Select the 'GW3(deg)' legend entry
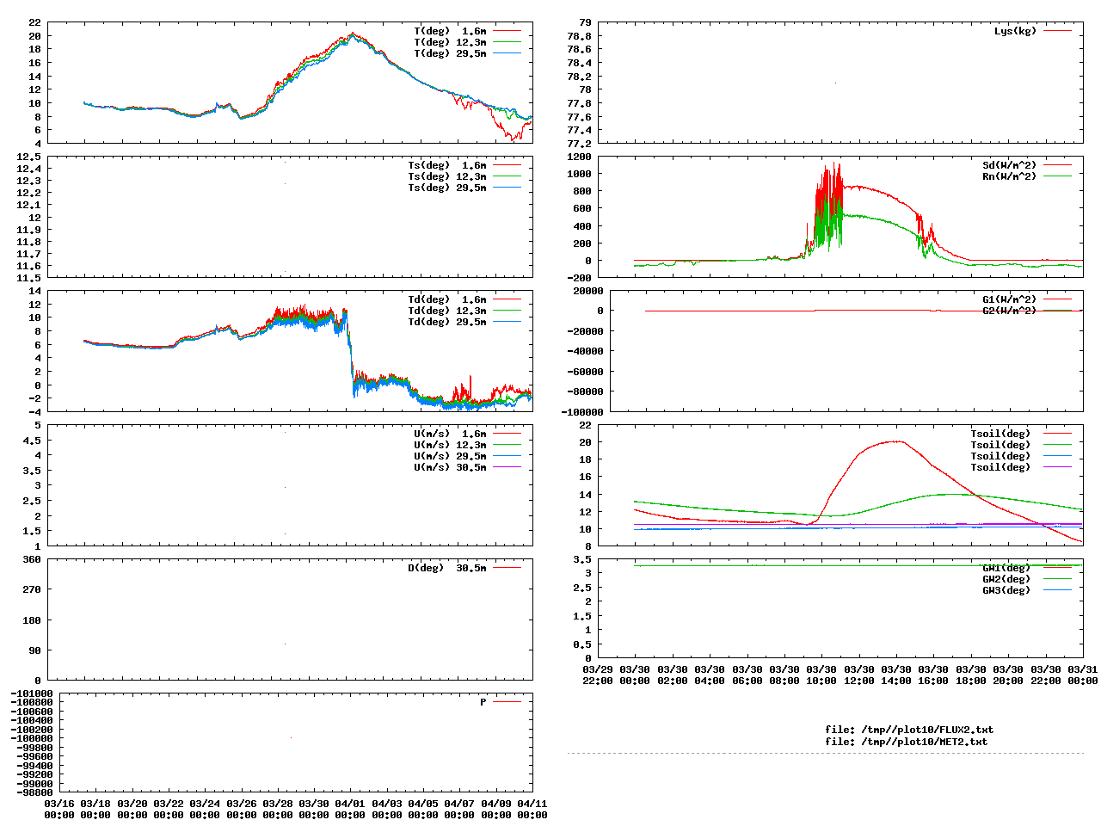 (x=1006, y=590)
